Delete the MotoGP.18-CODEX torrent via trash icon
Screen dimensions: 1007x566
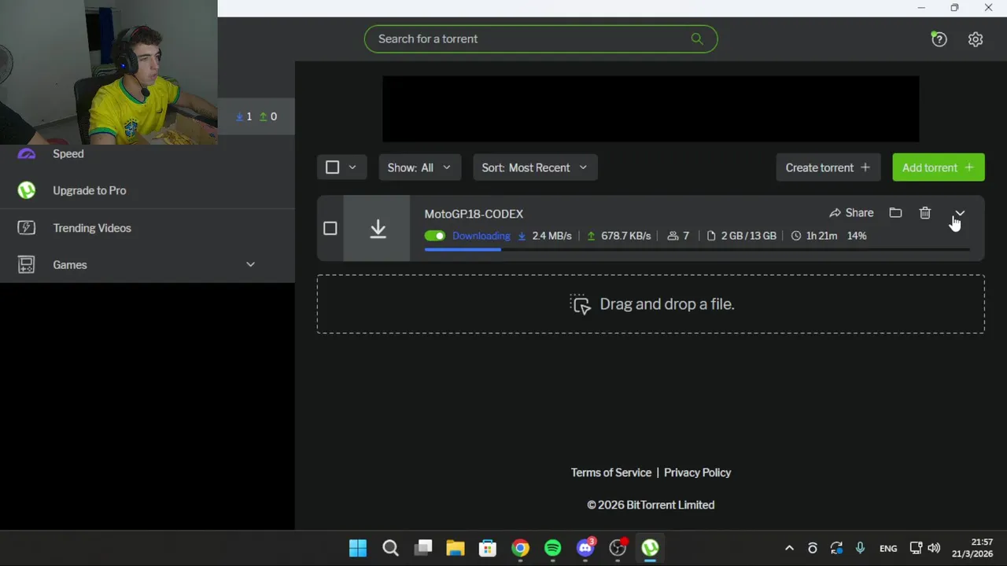click(x=925, y=213)
